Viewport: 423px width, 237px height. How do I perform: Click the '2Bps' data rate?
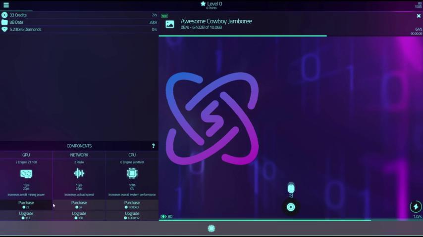[x=153, y=22]
